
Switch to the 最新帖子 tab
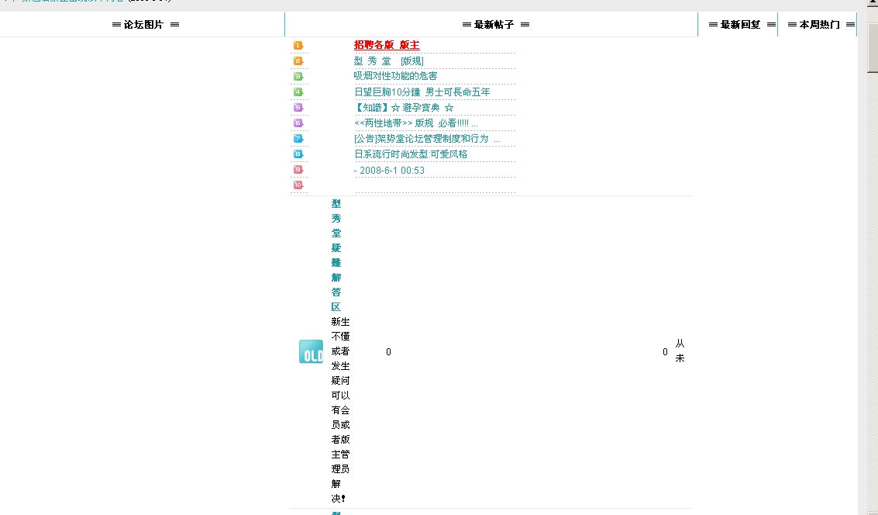click(x=495, y=25)
